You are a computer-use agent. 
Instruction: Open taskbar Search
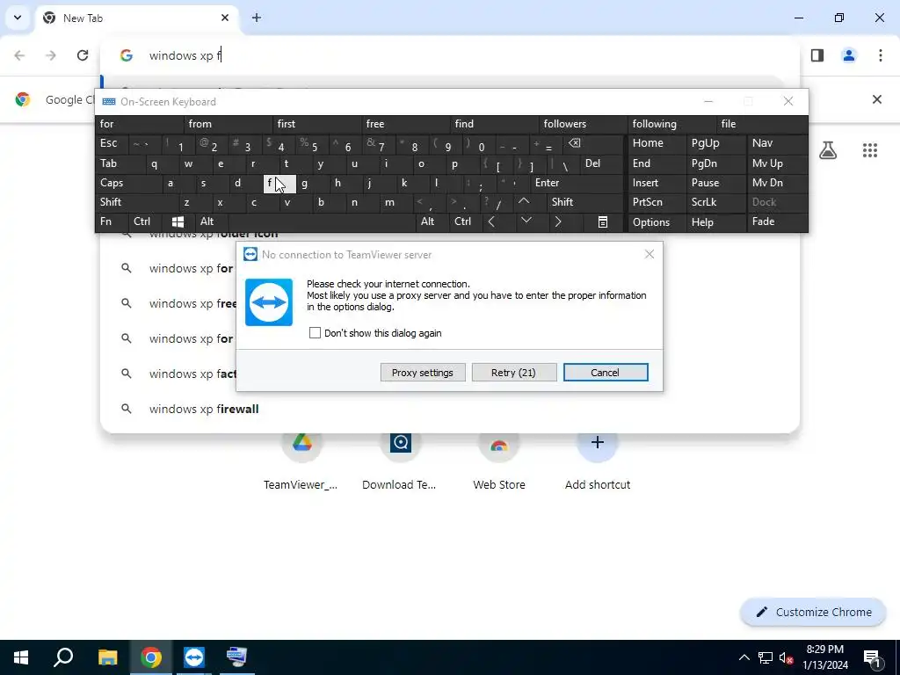(63, 657)
